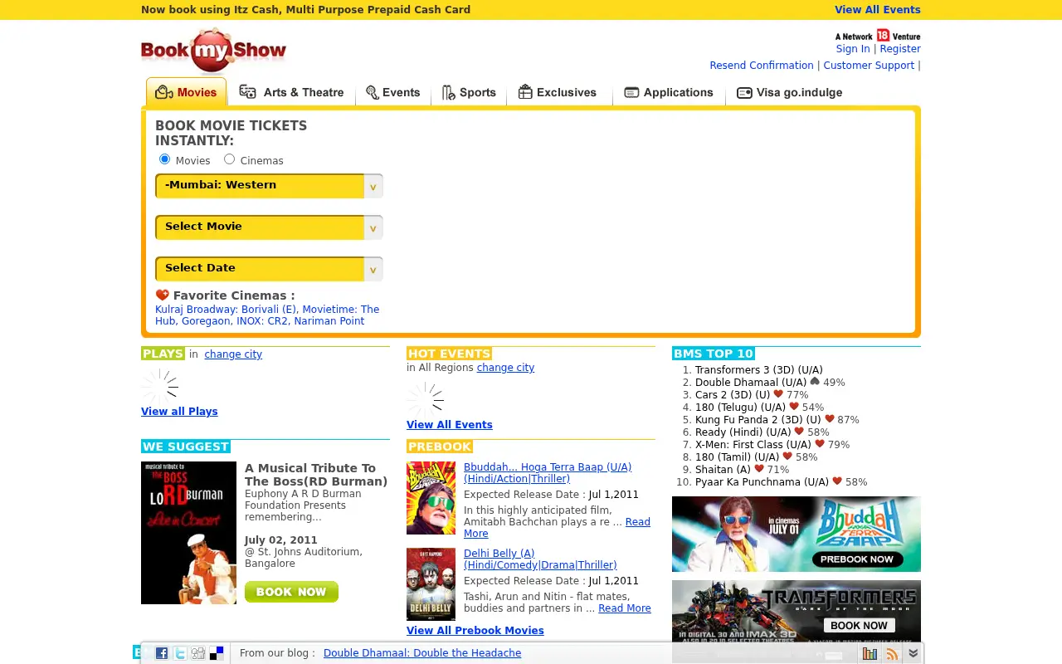Click Shaitan (A) in BMS Top 10
The image size is (1062, 664).
coord(723,470)
